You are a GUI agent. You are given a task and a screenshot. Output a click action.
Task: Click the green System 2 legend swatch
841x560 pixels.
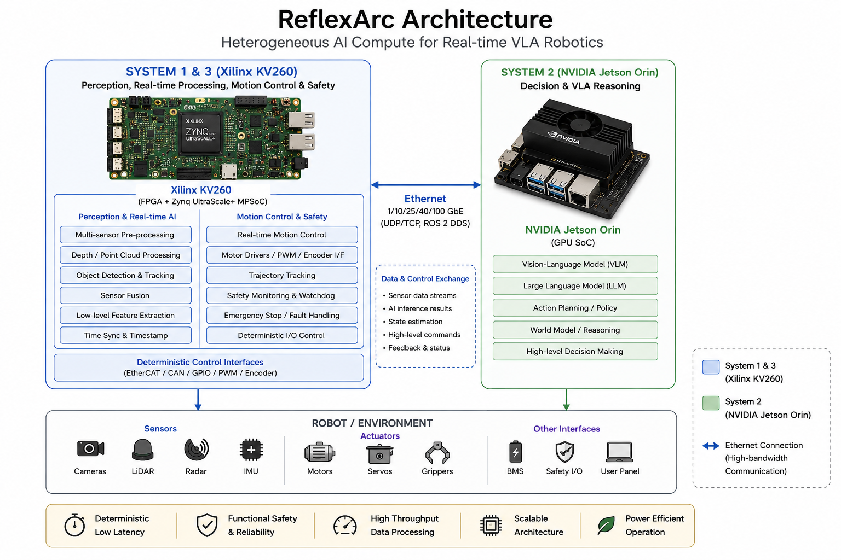(x=711, y=403)
